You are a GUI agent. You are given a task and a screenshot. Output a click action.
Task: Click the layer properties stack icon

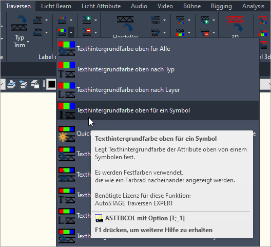[11, 84]
